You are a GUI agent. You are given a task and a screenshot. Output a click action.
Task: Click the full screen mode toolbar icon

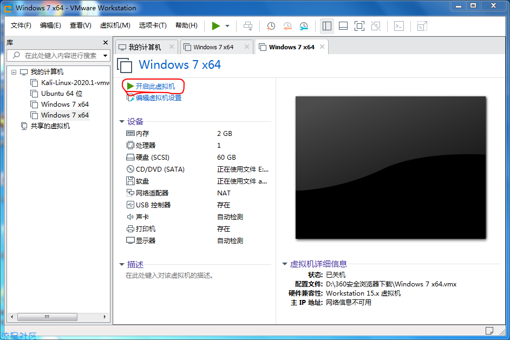(x=359, y=26)
